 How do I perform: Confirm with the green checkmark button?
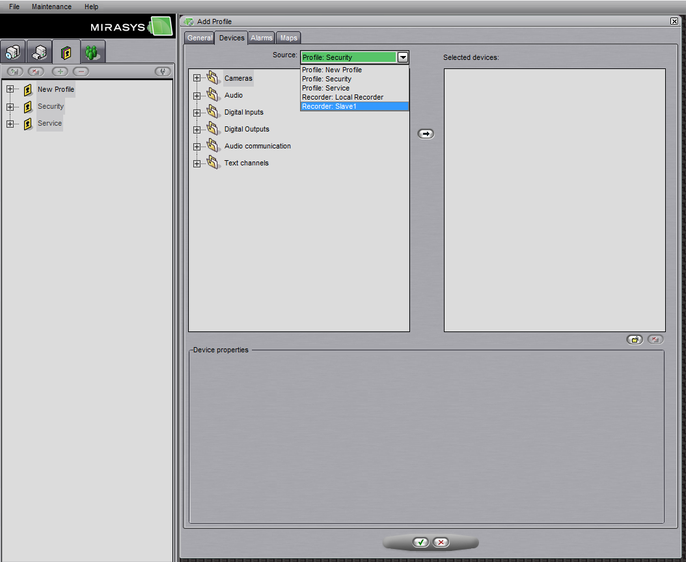point(420,542)
